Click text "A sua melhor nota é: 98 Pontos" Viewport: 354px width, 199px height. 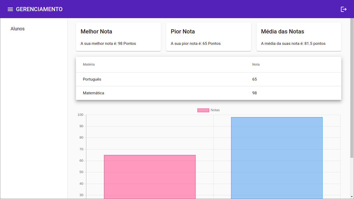[x=108, y=44]
